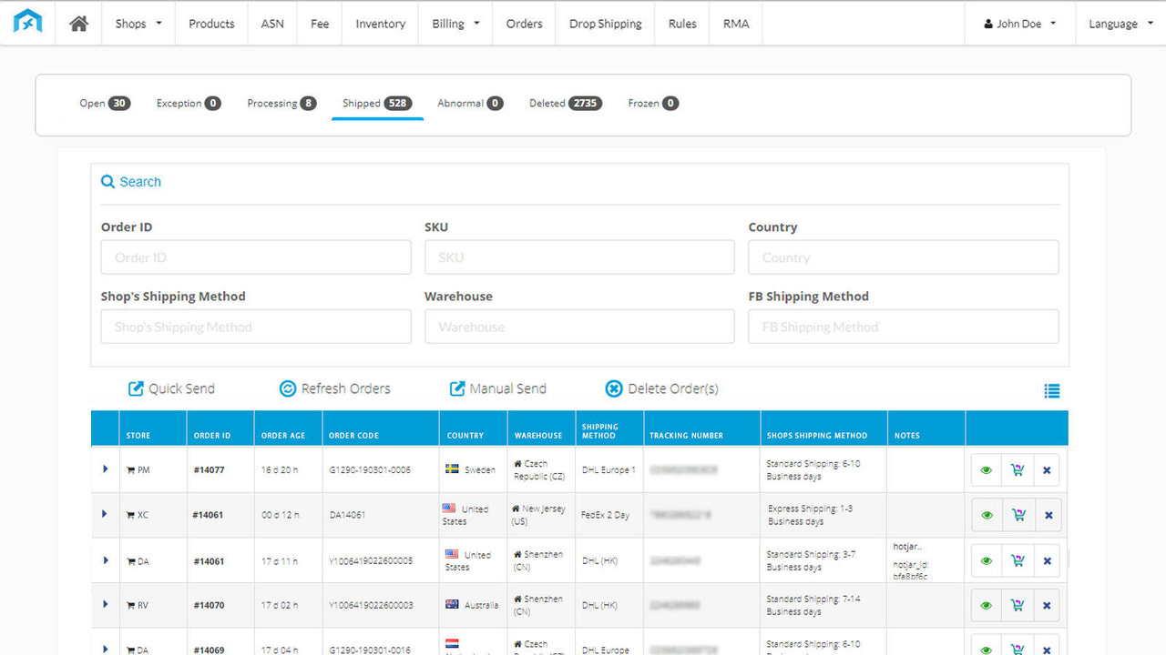Screen dimensions: 1166x655
Task: Click the app logo at top left
Action: click(x=27, y=22)
